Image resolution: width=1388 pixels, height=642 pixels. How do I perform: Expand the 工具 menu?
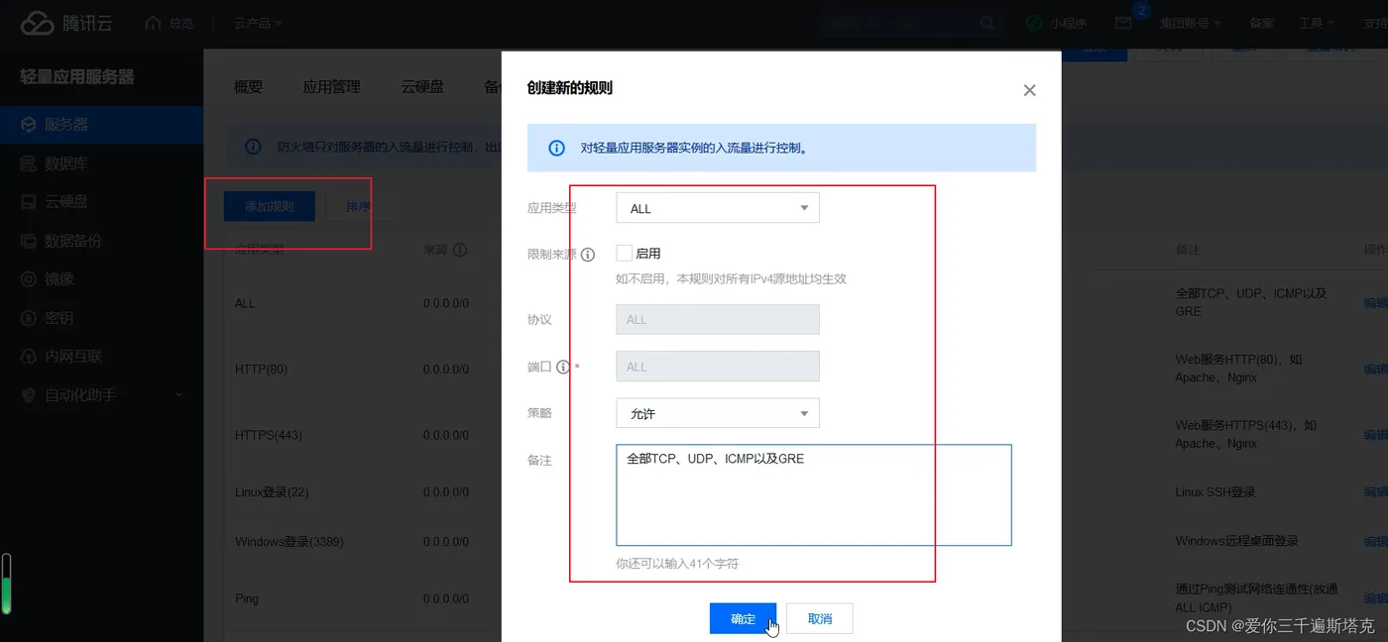[x=1318, y=23]
